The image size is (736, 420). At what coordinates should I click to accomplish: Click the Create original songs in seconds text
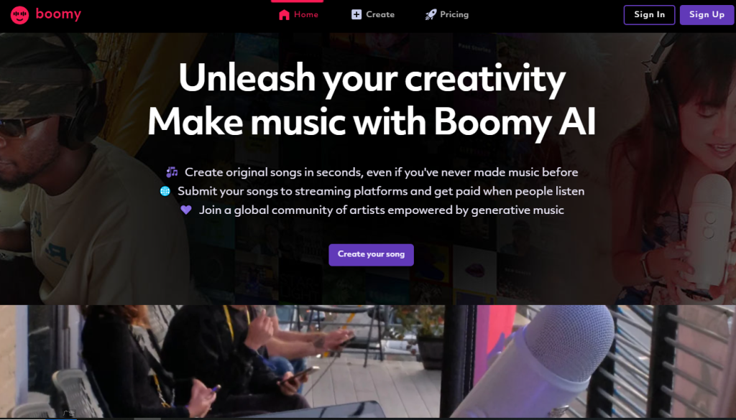tap(381, 172)
